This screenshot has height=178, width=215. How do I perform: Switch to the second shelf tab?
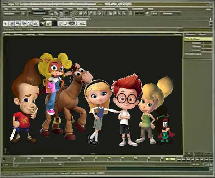tap(66, 19)
